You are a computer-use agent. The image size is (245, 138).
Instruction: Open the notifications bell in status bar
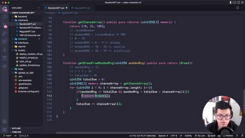242,136
